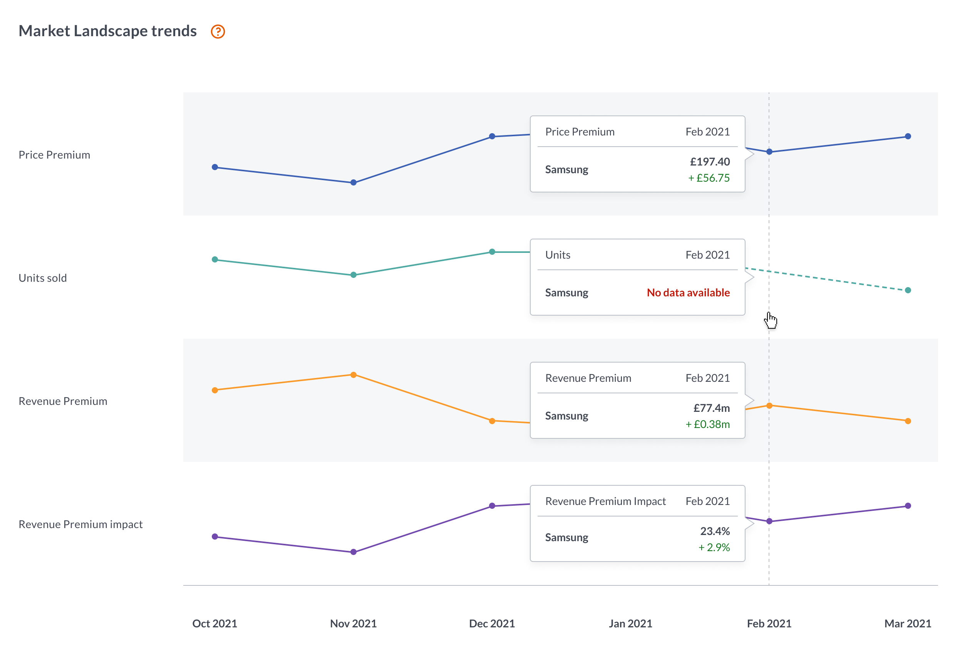Click the No data available message

pyautogui.click(x=688, y=293)
